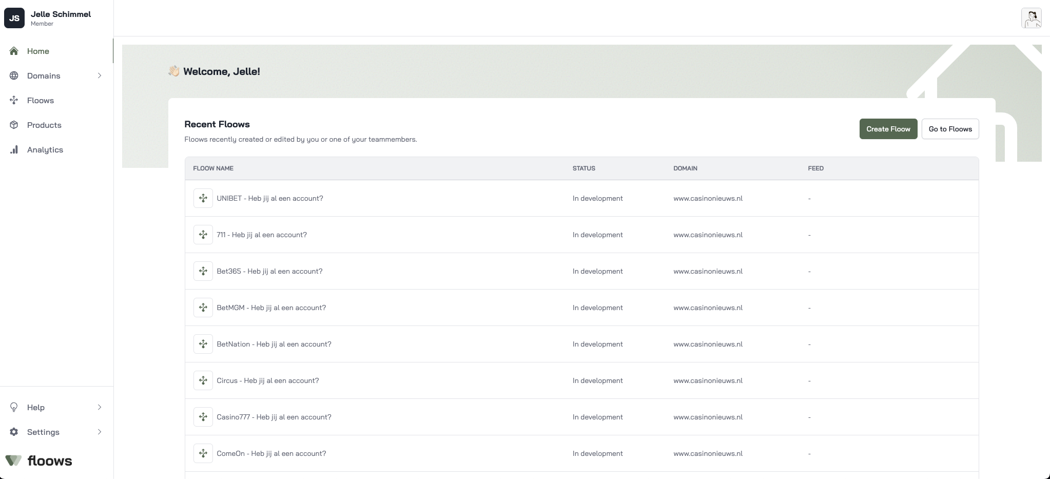Image resolution: width=1050 pixels, height=479 pixels.
Task: Click the 'Welcome, Jelle!' heading
Action: click(x=221, y=71)
